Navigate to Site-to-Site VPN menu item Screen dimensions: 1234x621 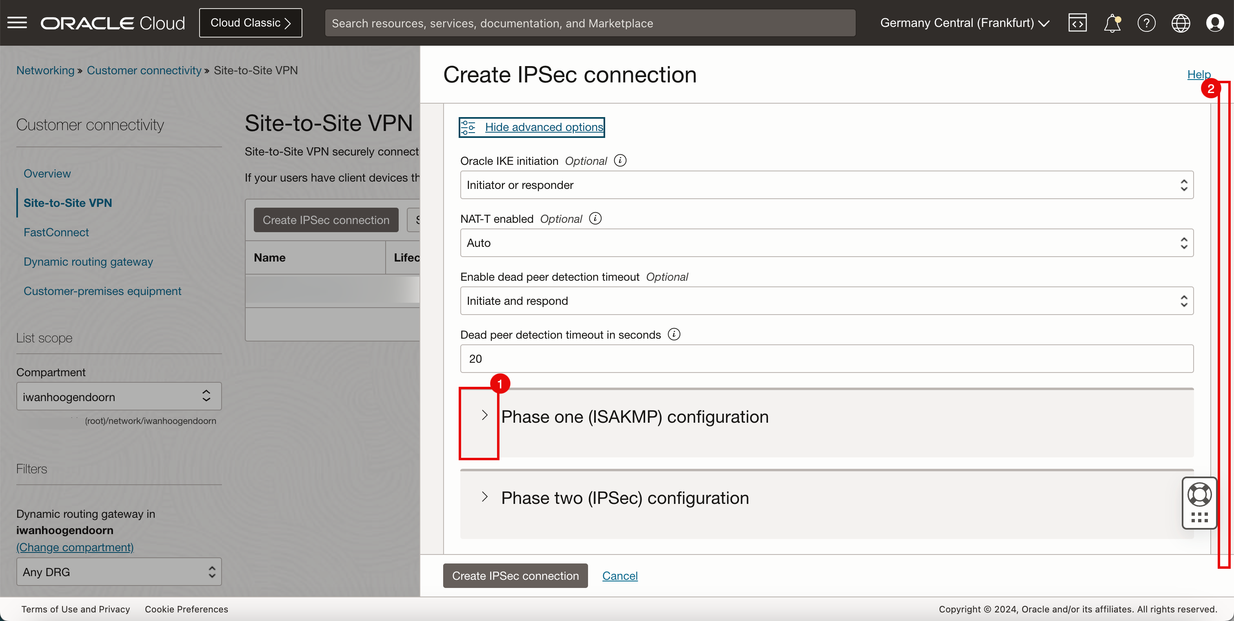68,203
